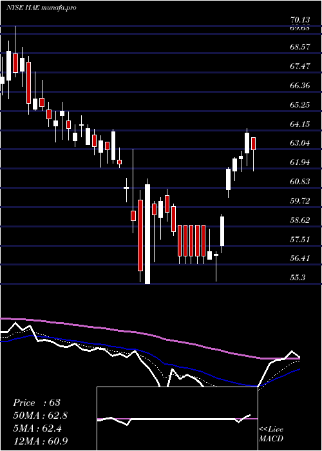The height and width of the screenshot is (451, 322).
Task: Click the 60.83 price axis label
Action: coord(300,182)
